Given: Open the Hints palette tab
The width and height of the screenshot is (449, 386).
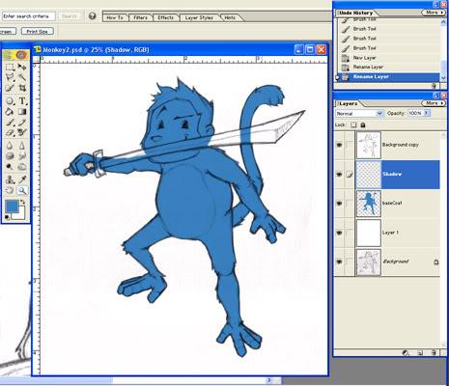Looking at the screenshot, I should [230, 17].
